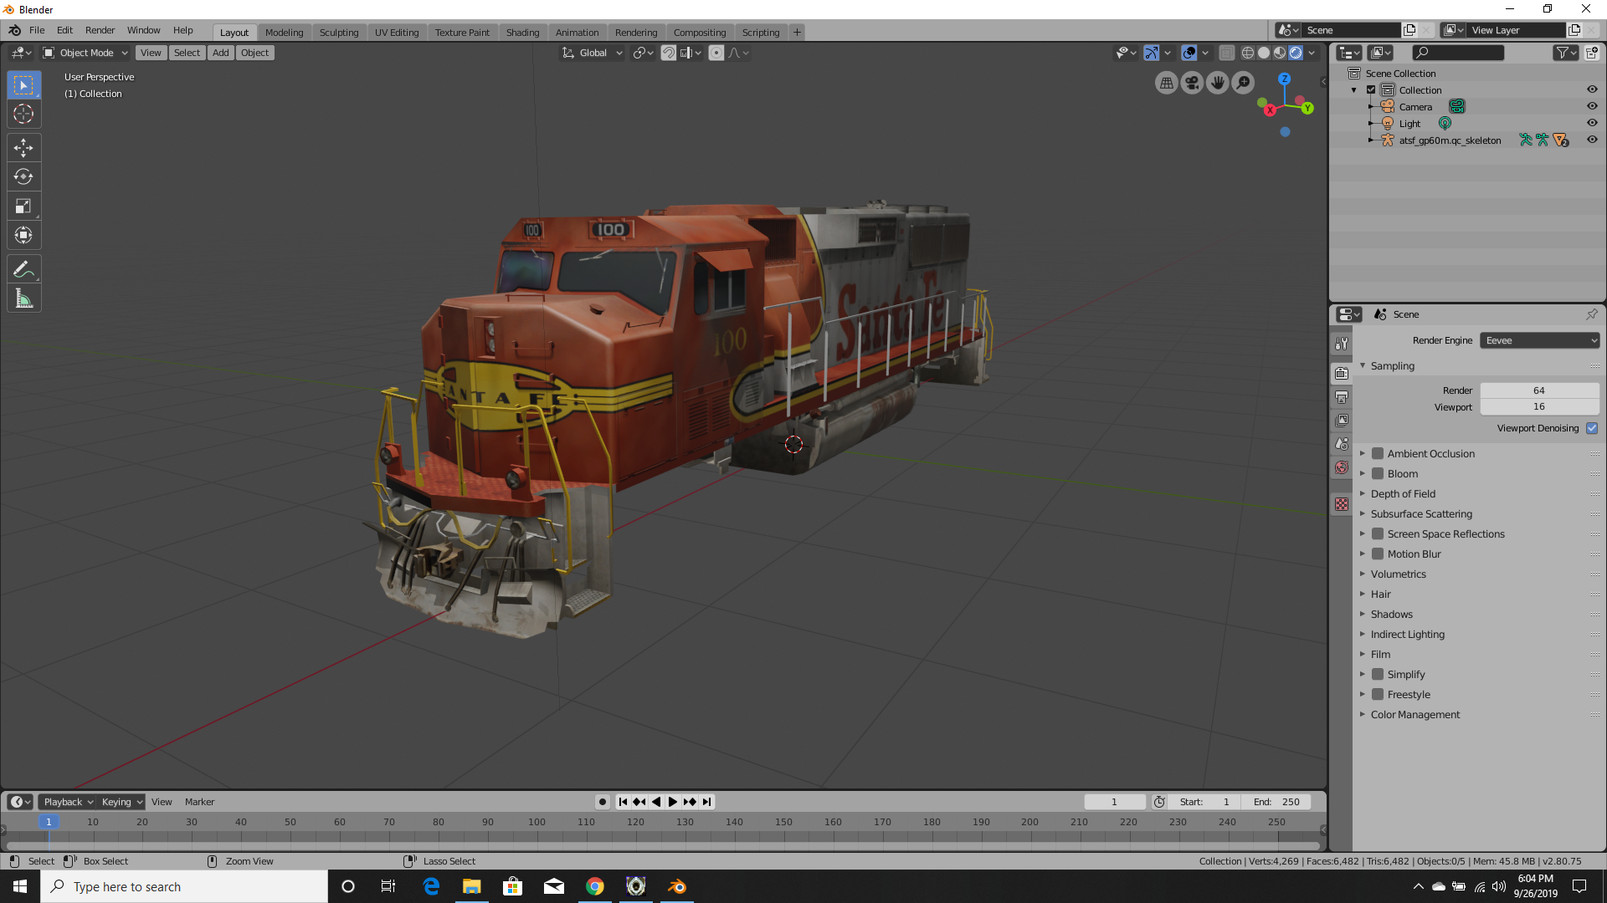This screenshot has width=1607, height=903.
Task: Hide the Light object in outliner
Action: 1592,123
